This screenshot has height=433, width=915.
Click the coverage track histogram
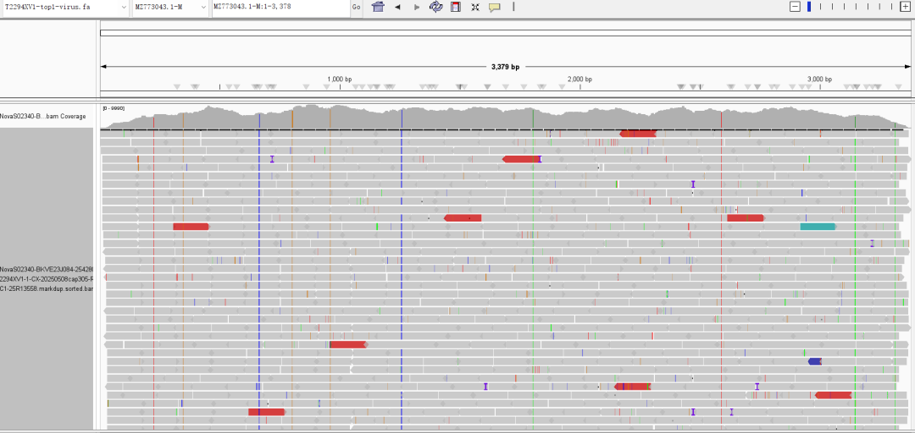click(505, 117)
